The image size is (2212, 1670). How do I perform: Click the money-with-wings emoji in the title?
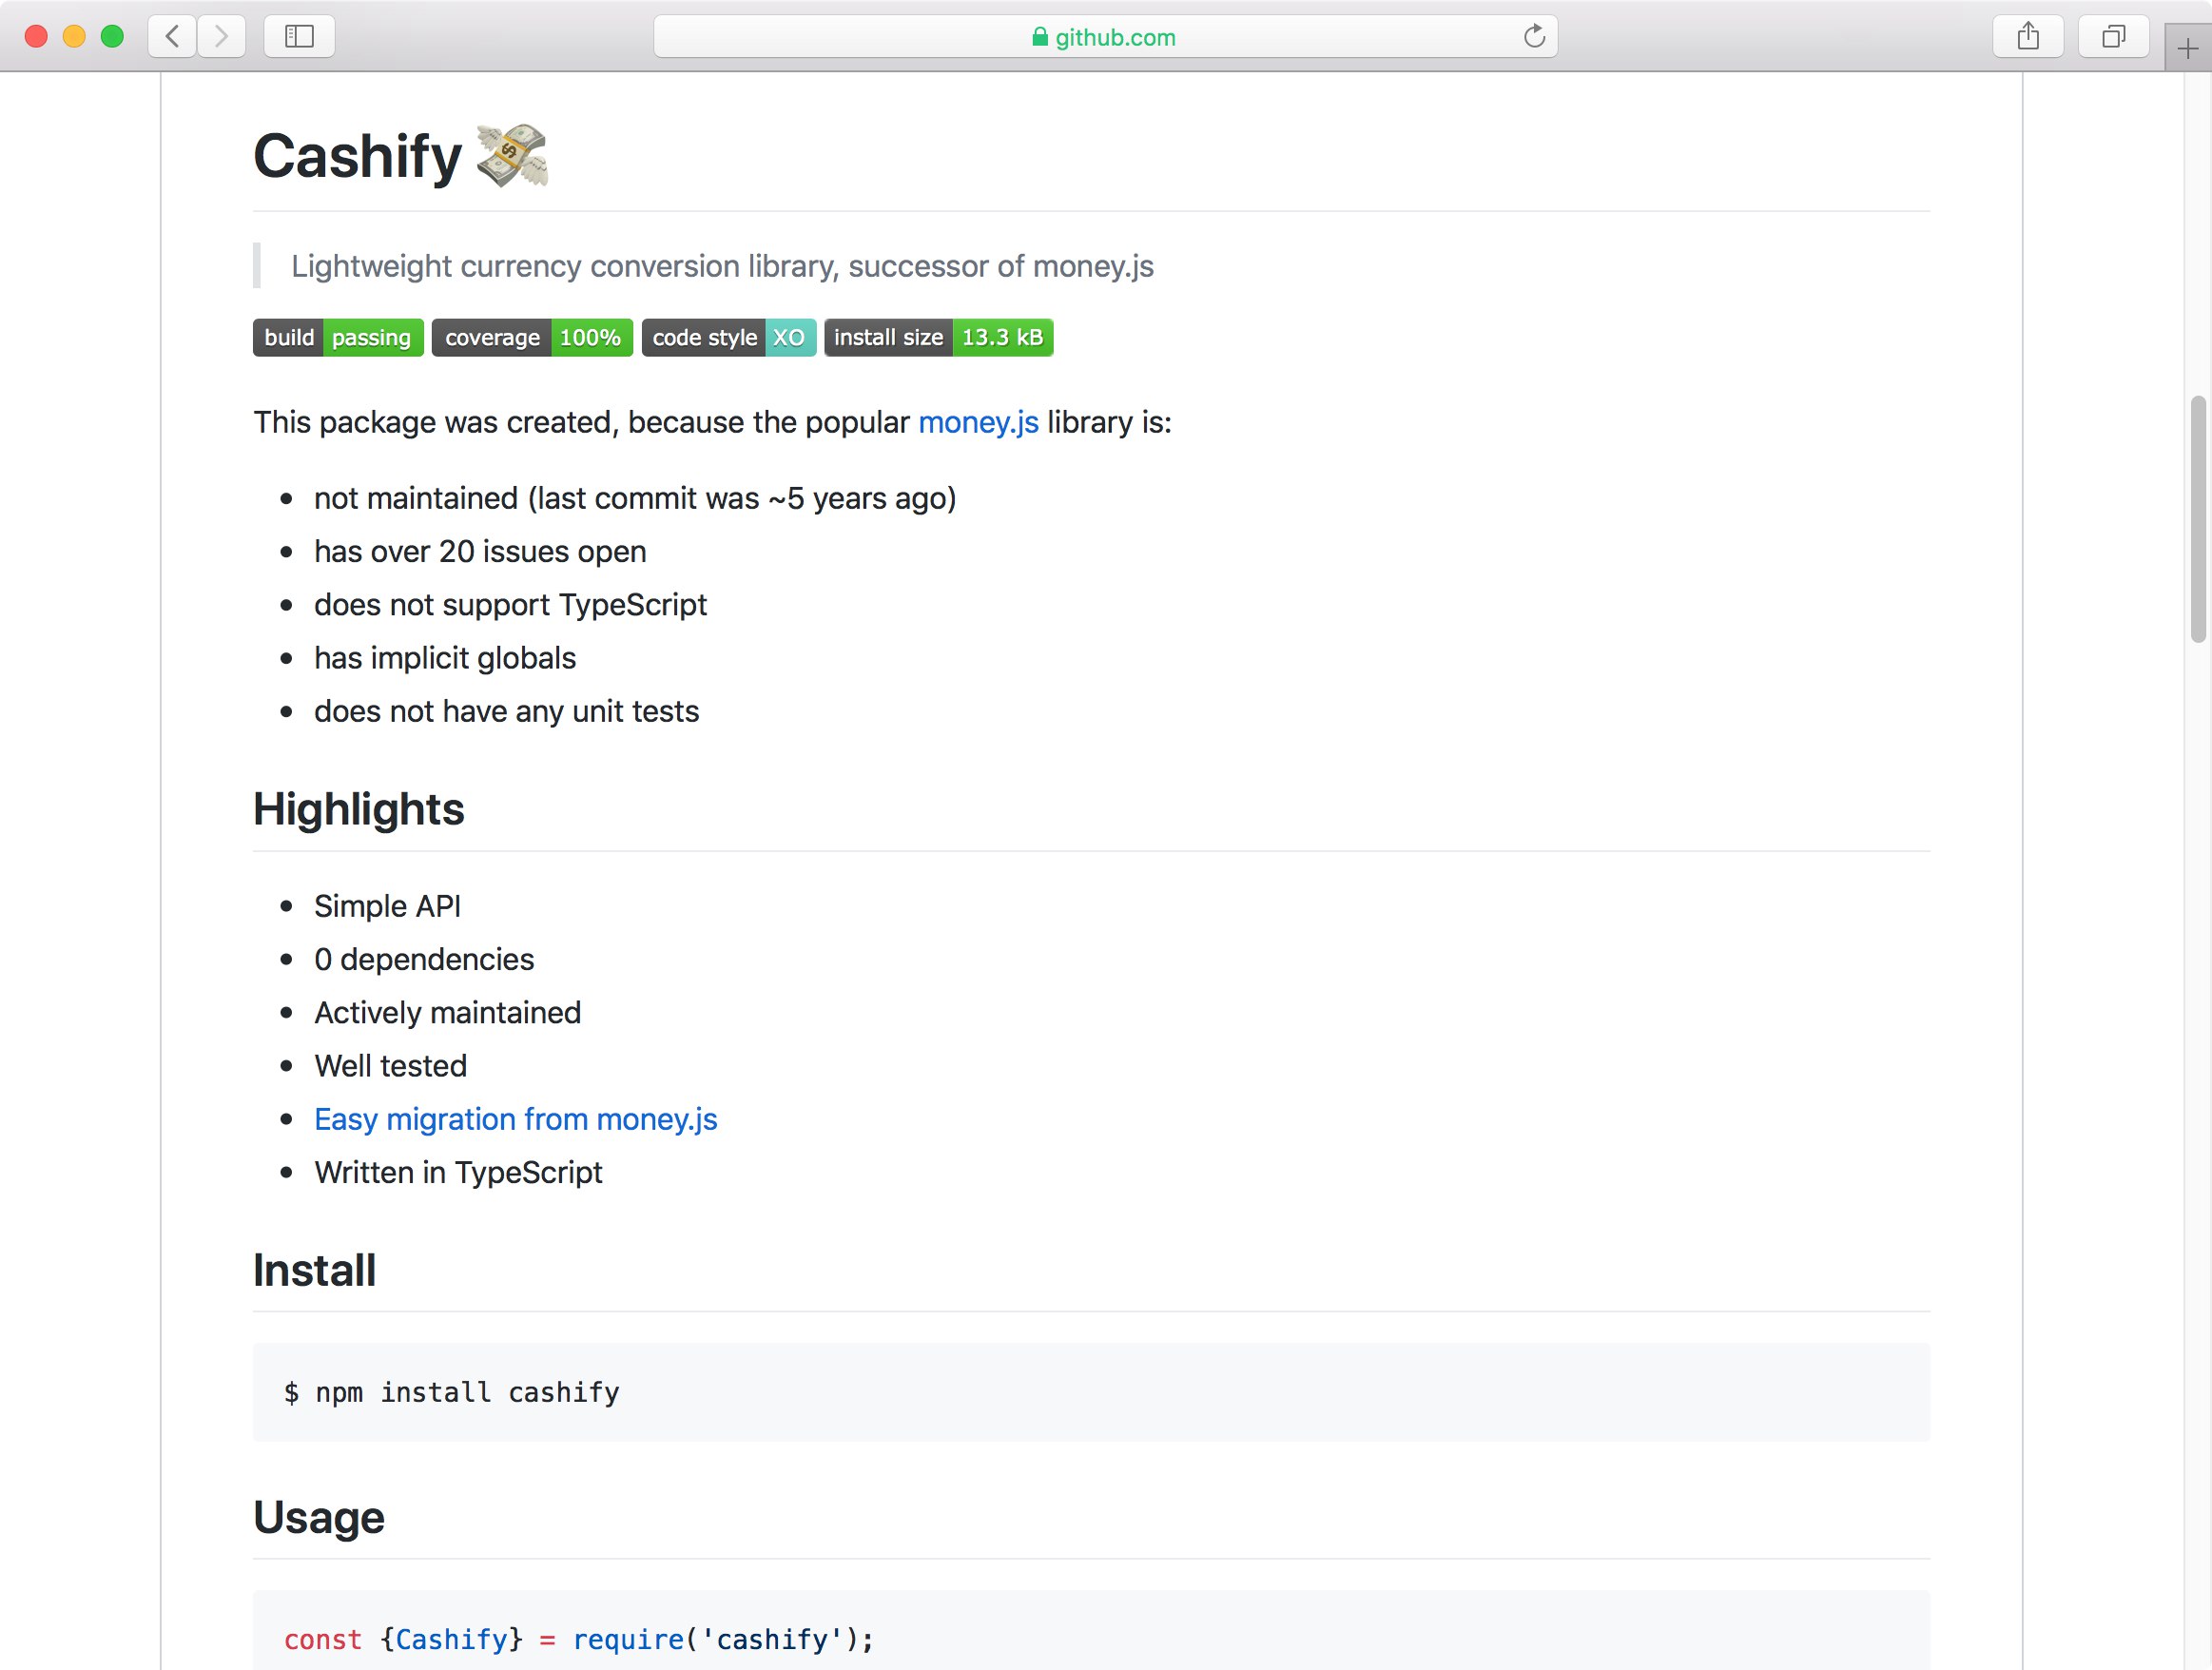[511, 156]
